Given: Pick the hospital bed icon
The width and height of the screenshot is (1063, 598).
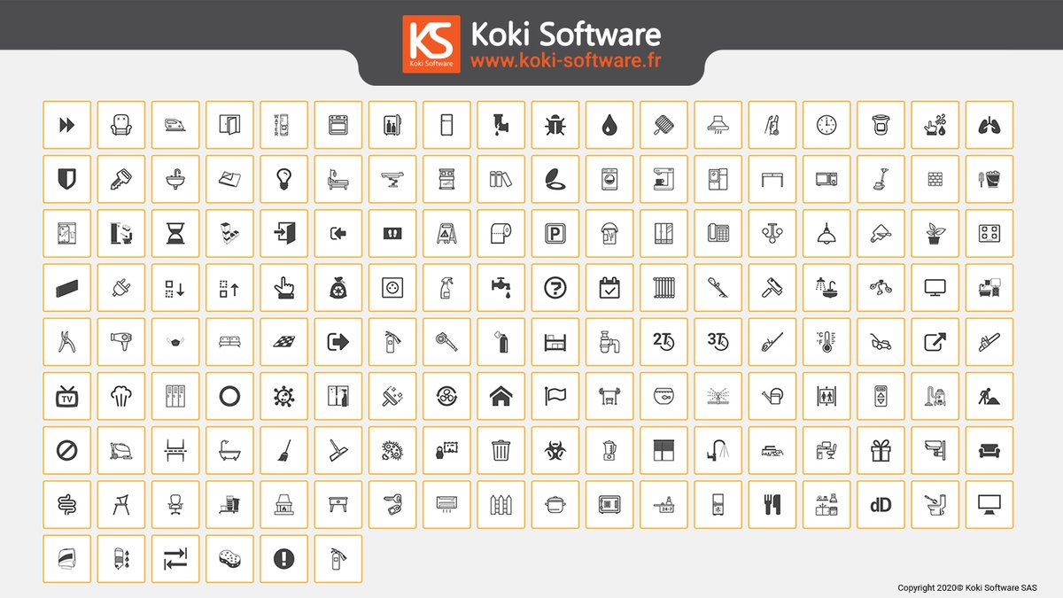Looking at the screenshot, I should pos(338,179).
